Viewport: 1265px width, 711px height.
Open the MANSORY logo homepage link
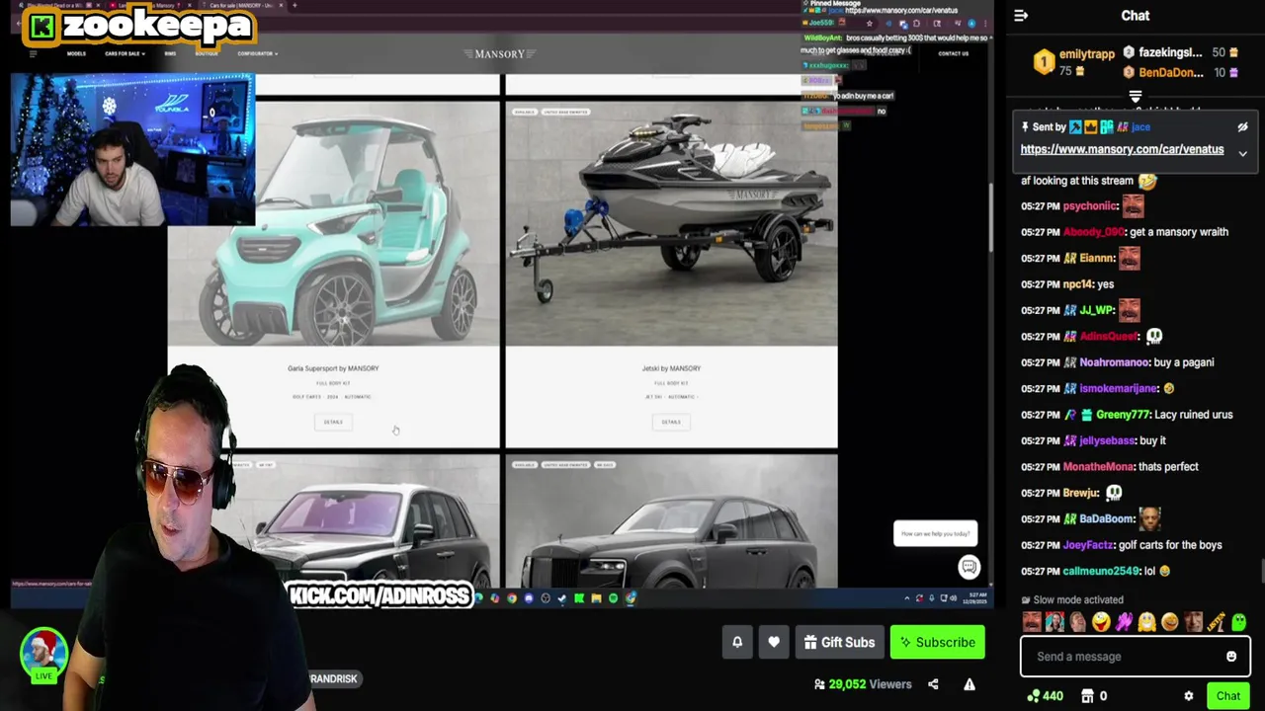pyautogui.click(x=500, y=53)
